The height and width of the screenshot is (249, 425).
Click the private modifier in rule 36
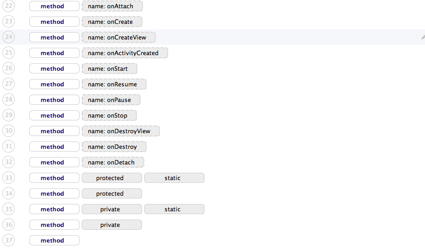click(112, 225)
